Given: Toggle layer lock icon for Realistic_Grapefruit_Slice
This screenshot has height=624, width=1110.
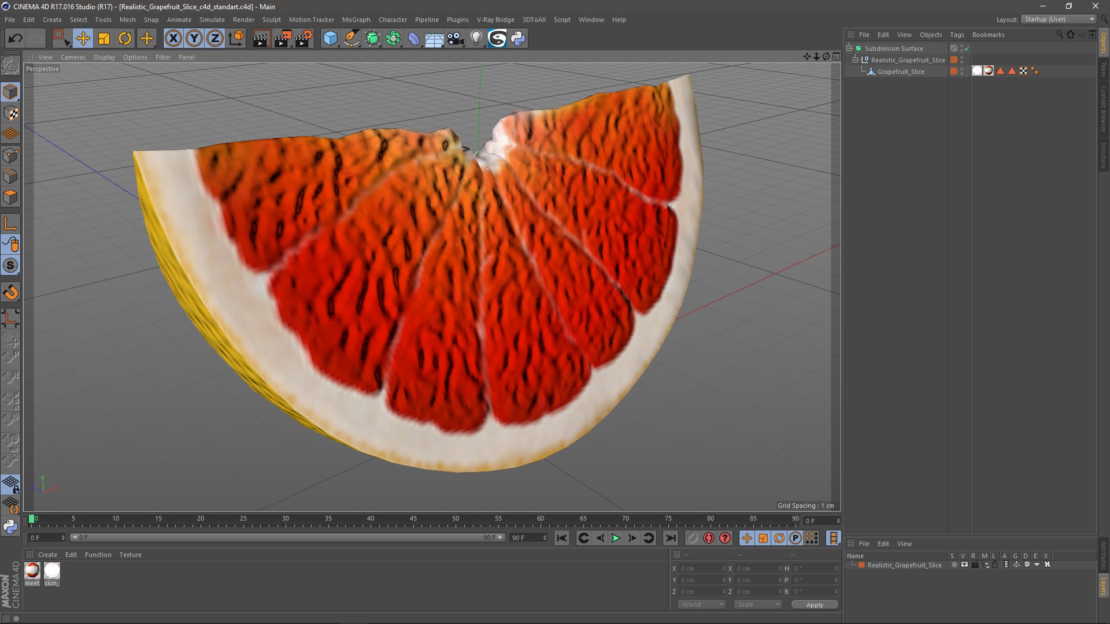Looking at the screenshot, I should pos(995,564).
